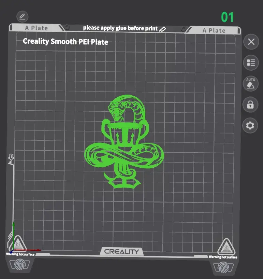Click the CREALITY logo on the bed

point(121,252)
